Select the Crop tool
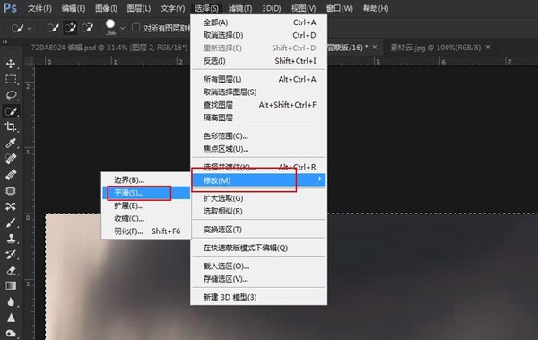 point(11,126)
